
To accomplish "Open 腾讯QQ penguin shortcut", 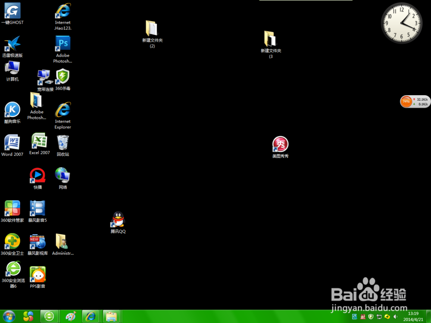I will point(118,223).
